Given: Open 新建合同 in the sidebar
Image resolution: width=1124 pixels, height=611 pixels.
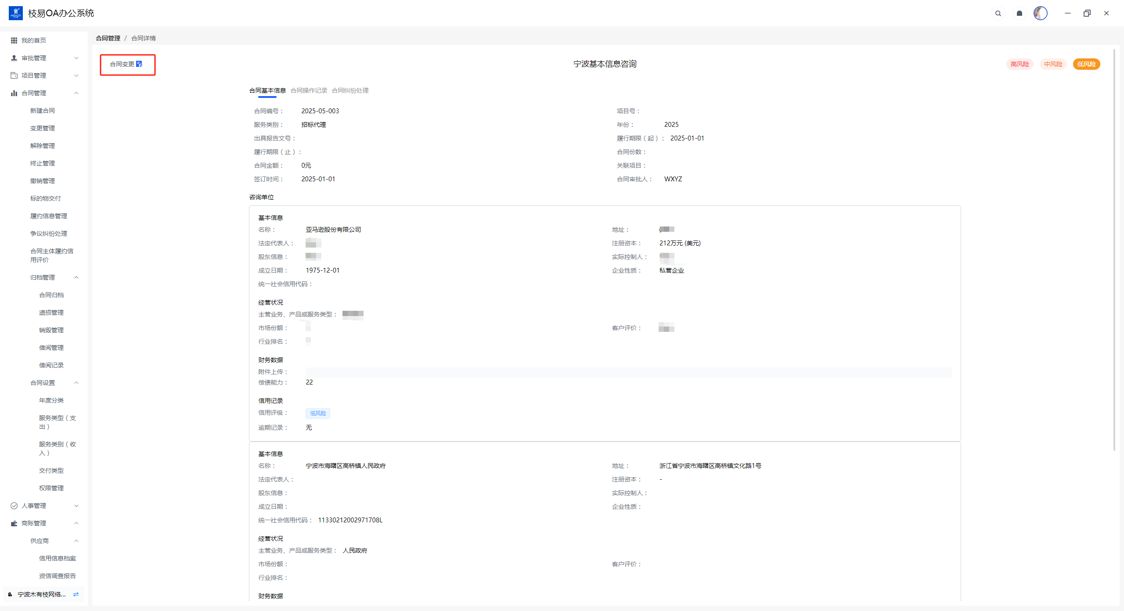Looking at the screenshot, I should (x=43, y=111).
